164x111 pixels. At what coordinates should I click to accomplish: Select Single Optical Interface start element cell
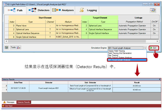(x=31, y=37)
